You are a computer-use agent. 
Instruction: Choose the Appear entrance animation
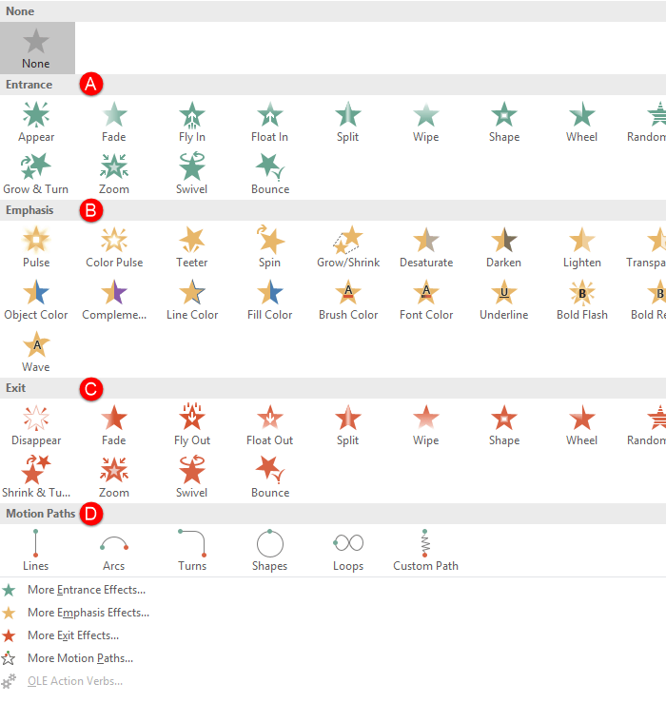click(36, 122)
